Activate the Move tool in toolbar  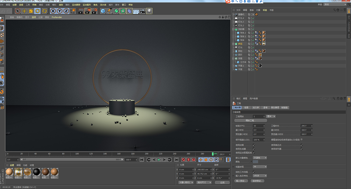(24, 11)
